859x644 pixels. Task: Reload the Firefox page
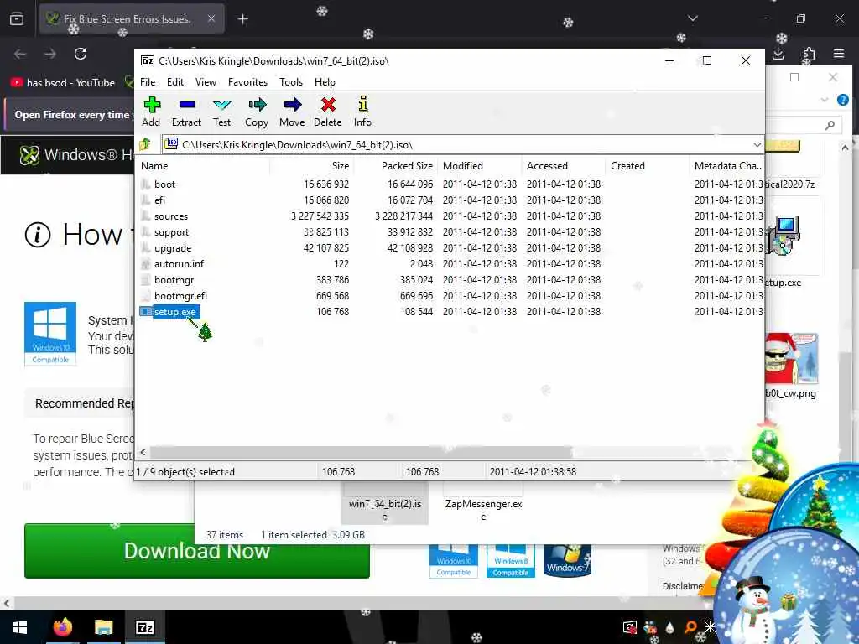[81, 54]
